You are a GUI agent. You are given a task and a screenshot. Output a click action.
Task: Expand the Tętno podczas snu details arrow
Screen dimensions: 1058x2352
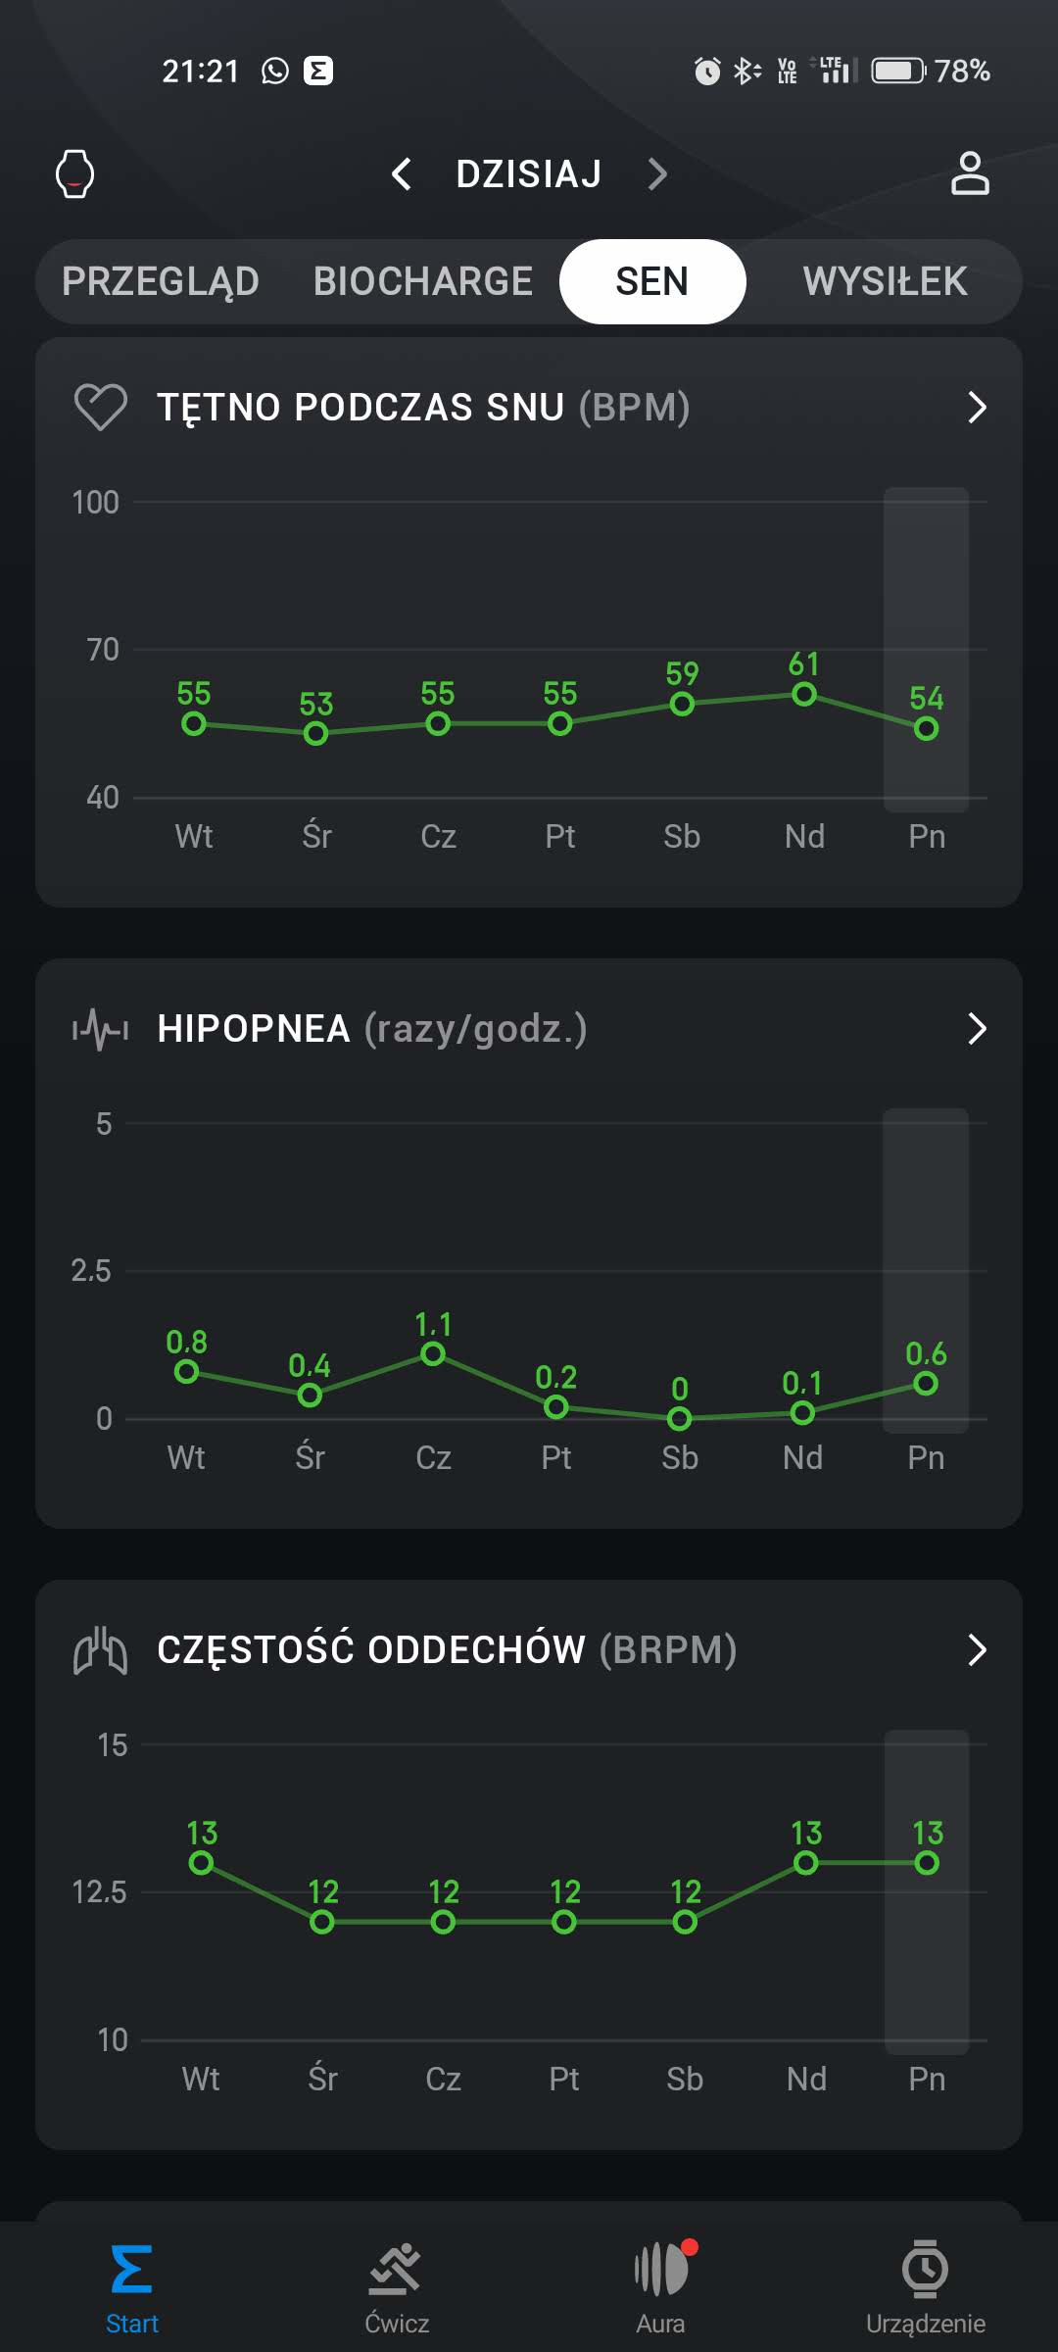[x=977, y=407]
